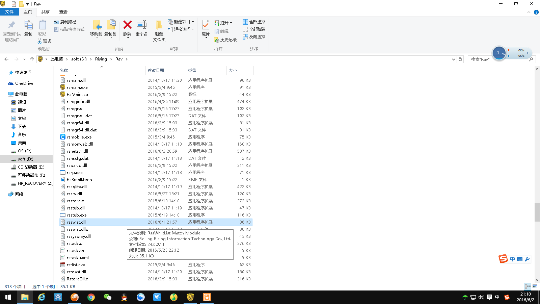
Task: Open the File tab
Action: tap(9, 12)
